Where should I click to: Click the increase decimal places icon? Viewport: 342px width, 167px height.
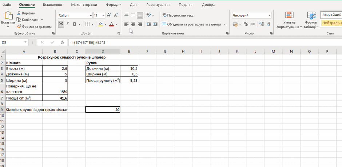click(x=262, y=24)
